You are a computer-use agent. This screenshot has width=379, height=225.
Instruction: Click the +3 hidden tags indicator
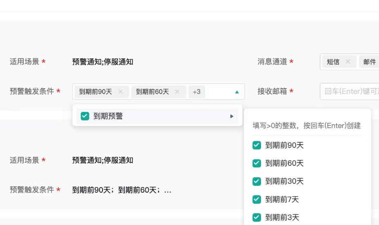click(x=197, y=92)
